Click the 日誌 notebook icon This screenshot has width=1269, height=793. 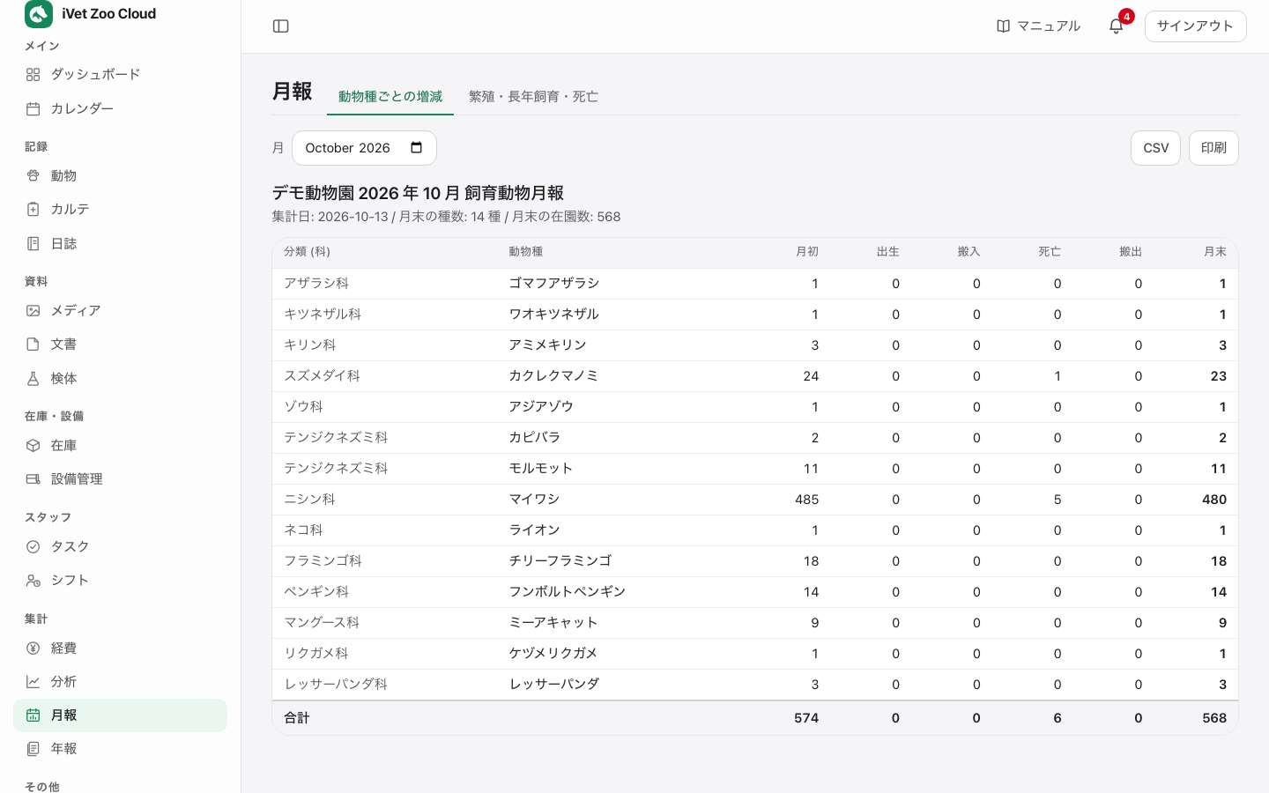[33, 243]
